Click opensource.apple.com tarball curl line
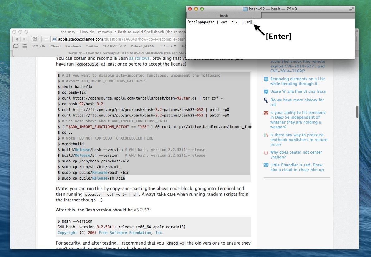This screenshot has width=371, height=257. [x=140, y=98]
